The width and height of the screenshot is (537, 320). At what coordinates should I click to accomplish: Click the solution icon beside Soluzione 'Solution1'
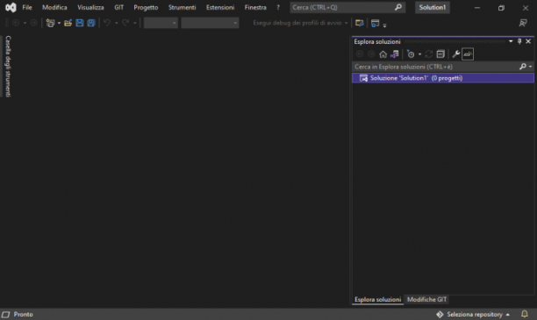point(363,78)
